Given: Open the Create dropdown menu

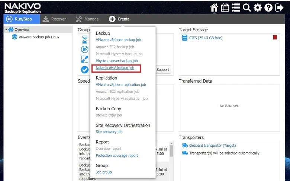Looking at the screenshot, I should (119, 19).
